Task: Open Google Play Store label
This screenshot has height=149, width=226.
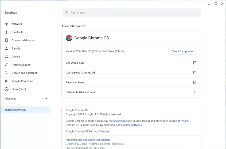Action: (x=23, y=81)
